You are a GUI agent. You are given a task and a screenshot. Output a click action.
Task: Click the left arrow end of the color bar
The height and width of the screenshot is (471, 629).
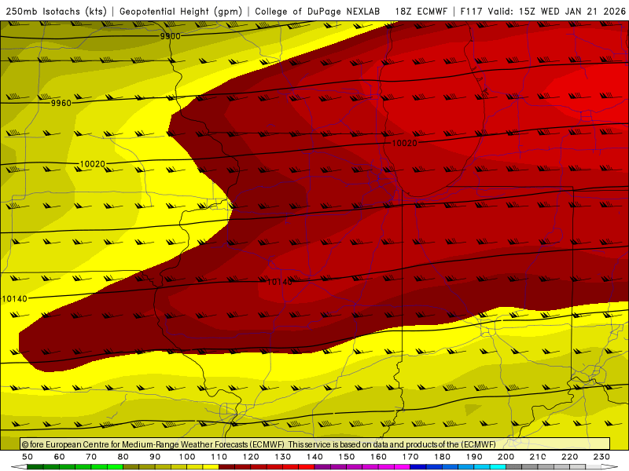click(x=19, y=467)
